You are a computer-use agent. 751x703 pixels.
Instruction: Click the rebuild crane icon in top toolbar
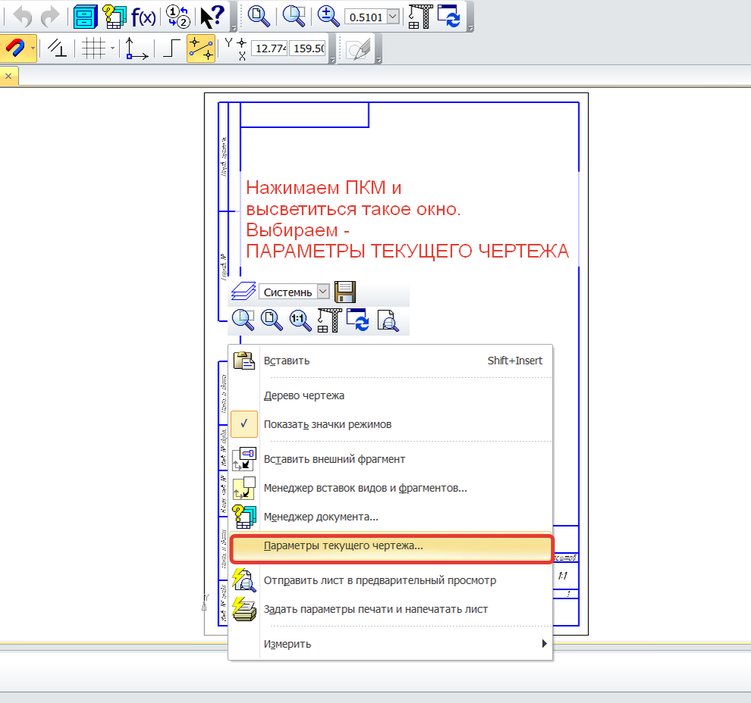pyautogui.click(x=420, y=16)
